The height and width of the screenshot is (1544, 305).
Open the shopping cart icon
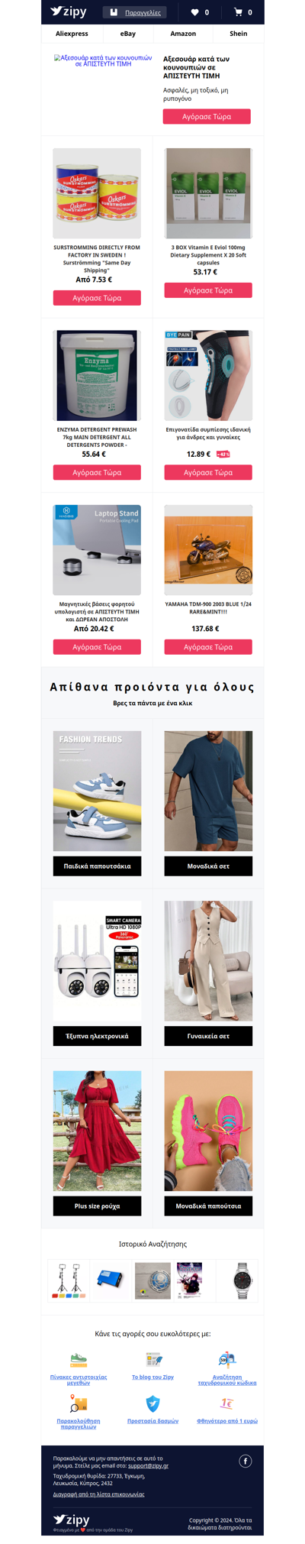pyautogui.click(x=238, y=12)
